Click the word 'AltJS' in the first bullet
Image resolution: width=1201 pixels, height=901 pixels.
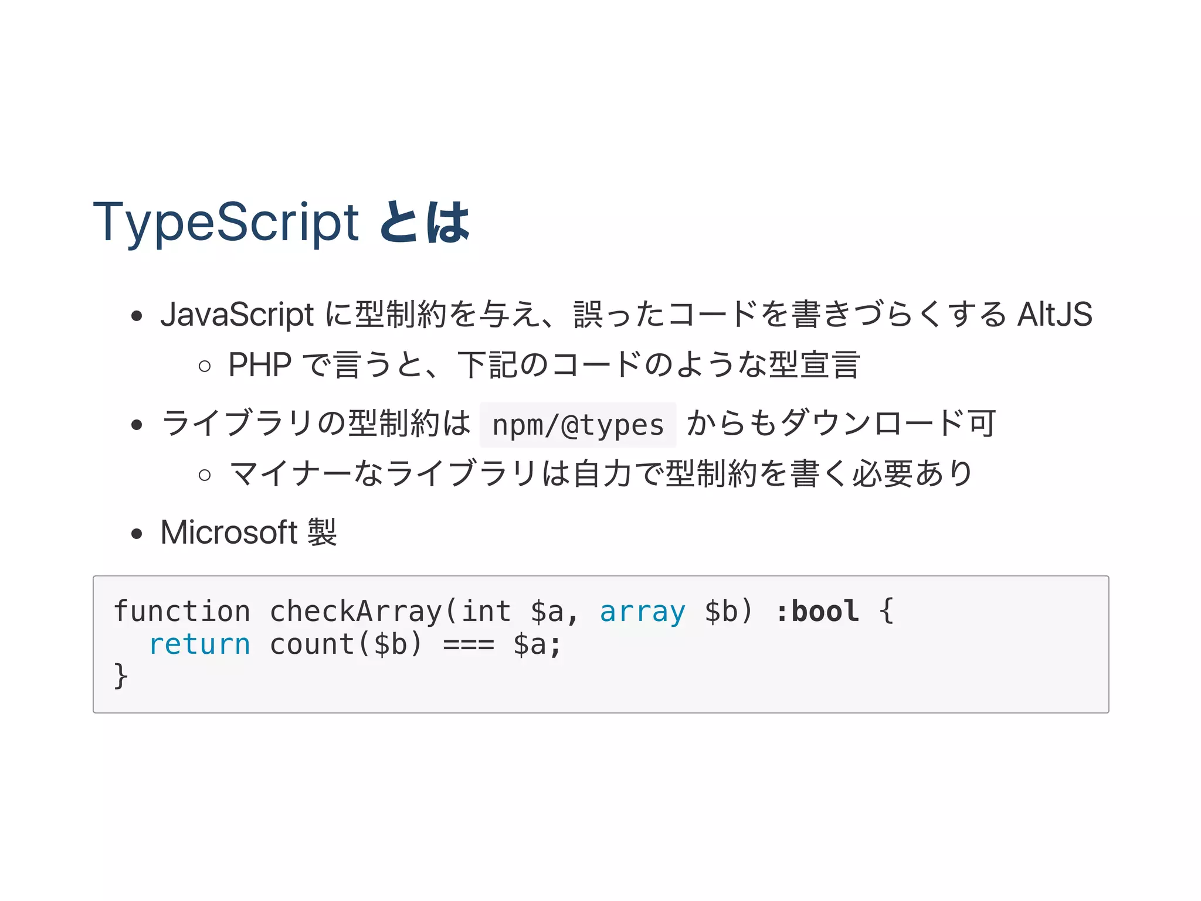[1055, 314]
